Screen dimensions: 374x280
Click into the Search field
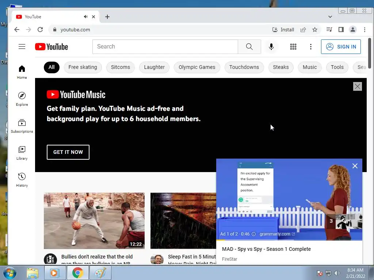click(x=165, y=47)
